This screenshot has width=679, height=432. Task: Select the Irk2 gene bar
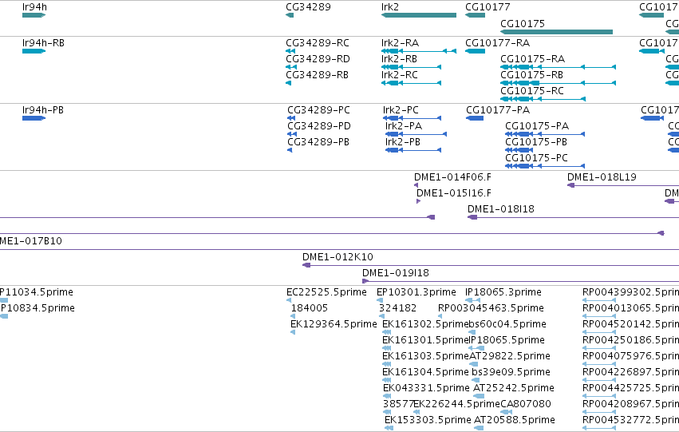pos(419,15)
